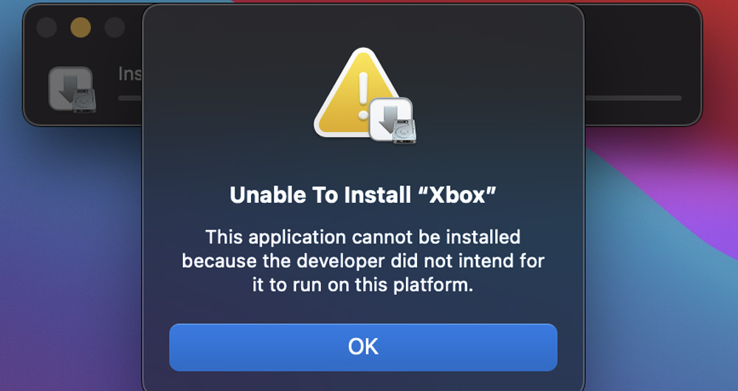Click the 'This application cannot be installed' message

click(363, 237)
